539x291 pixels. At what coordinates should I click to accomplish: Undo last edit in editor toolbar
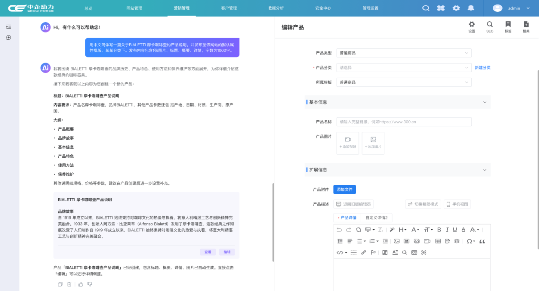[339, 230]
